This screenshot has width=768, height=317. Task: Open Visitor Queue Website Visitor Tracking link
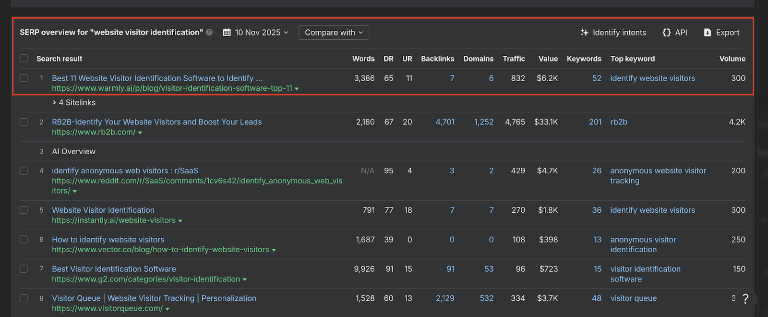pos(154,298)
